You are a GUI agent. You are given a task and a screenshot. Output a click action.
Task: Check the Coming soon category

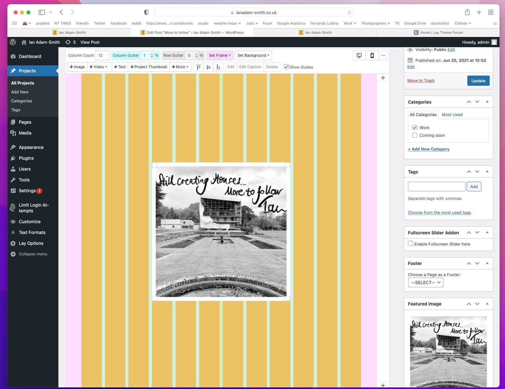[x=415, y=135]
